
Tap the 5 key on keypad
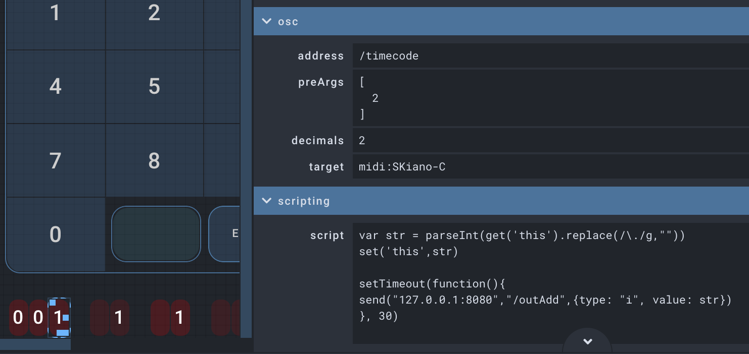pos(154,86)
